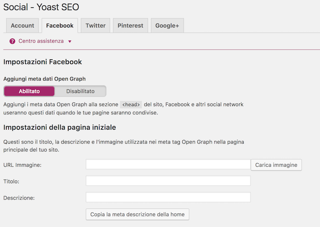Focus the Descrizione input field

(x=168, y=197)
